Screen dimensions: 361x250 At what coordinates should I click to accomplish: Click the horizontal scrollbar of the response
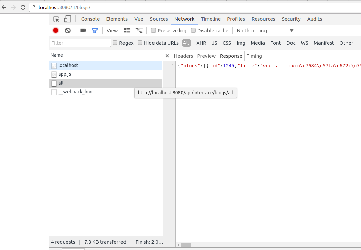pyautogui.click(x=186, y=245)
